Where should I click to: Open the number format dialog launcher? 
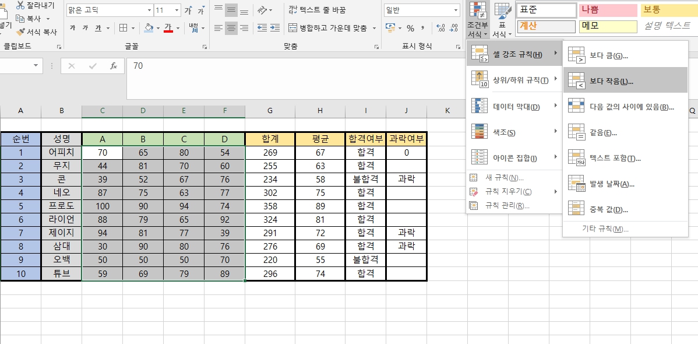[457, 46]
